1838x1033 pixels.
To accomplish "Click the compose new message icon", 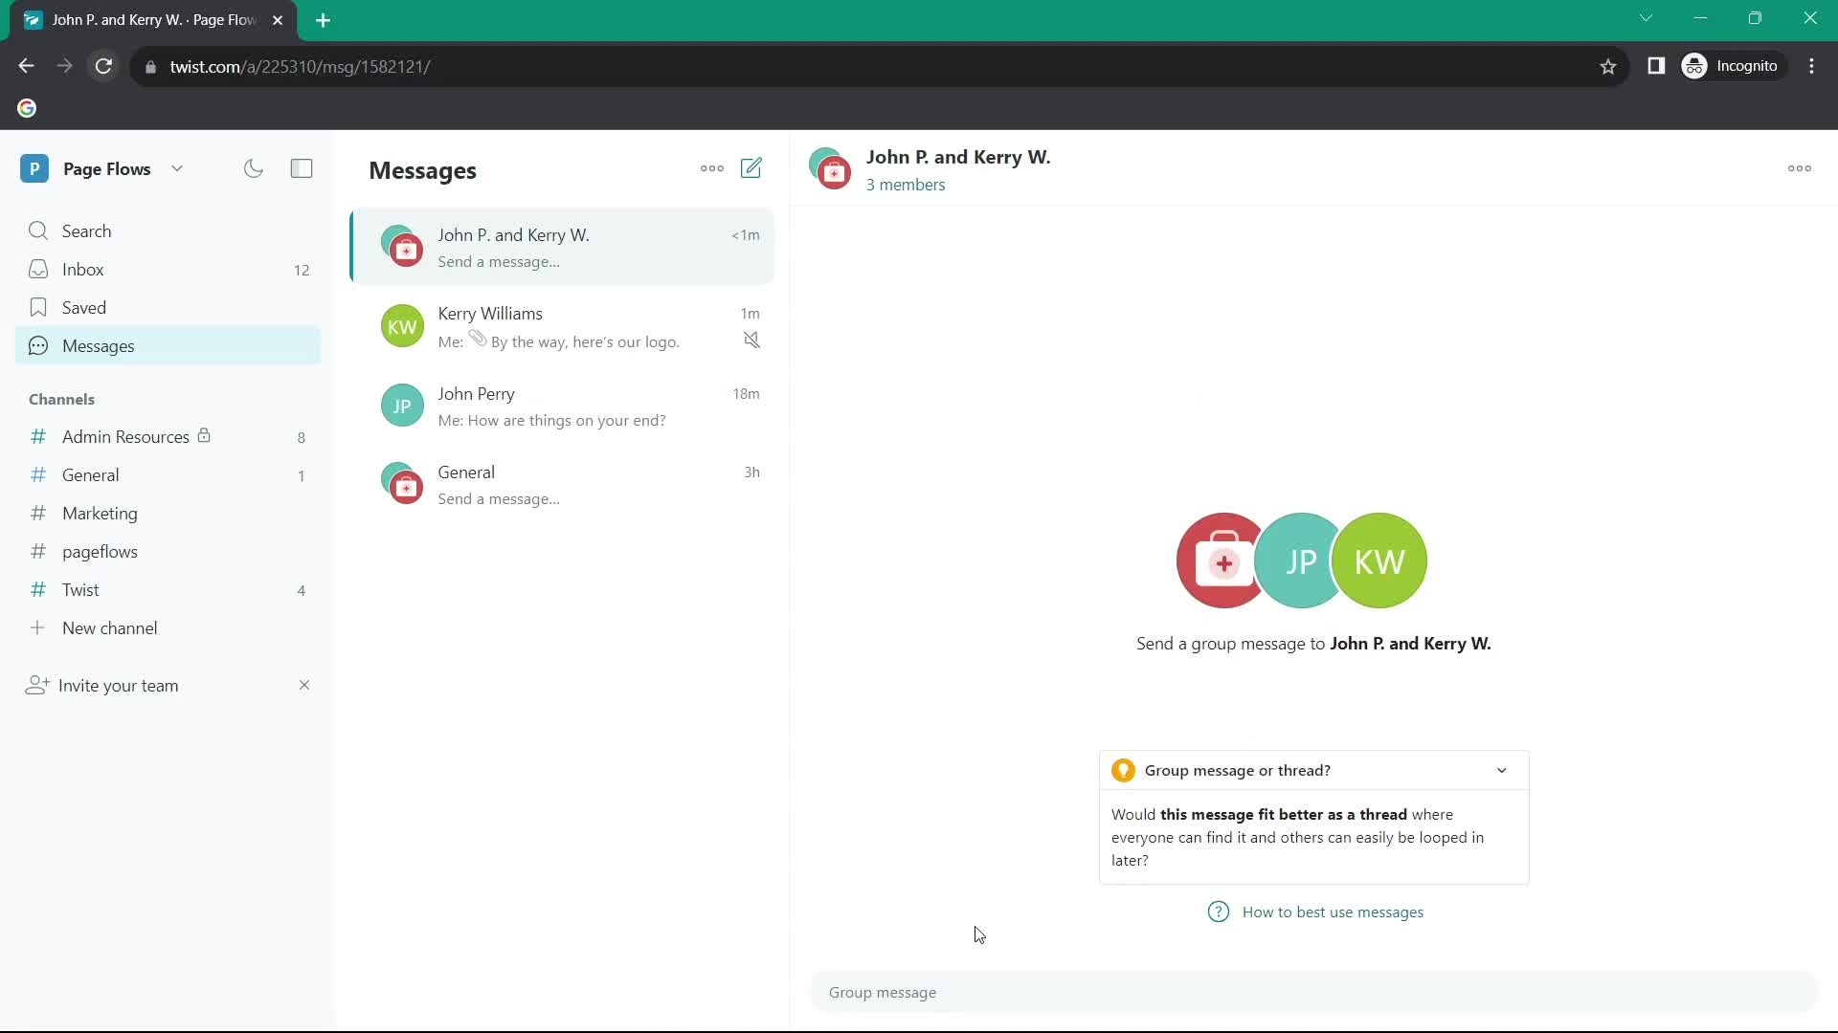I will 752,167.
